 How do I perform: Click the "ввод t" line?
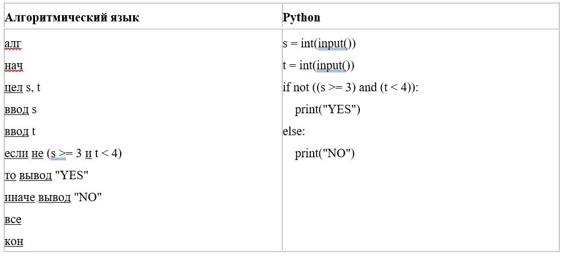20,131
